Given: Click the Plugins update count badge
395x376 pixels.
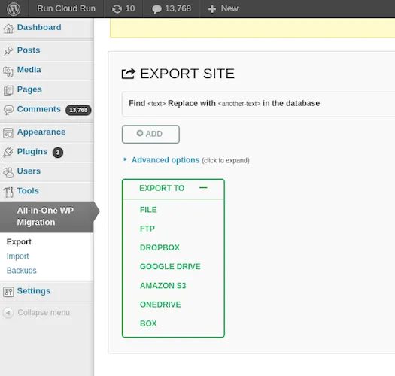Looking at the screenshot, I should click(x=58, y=153).
